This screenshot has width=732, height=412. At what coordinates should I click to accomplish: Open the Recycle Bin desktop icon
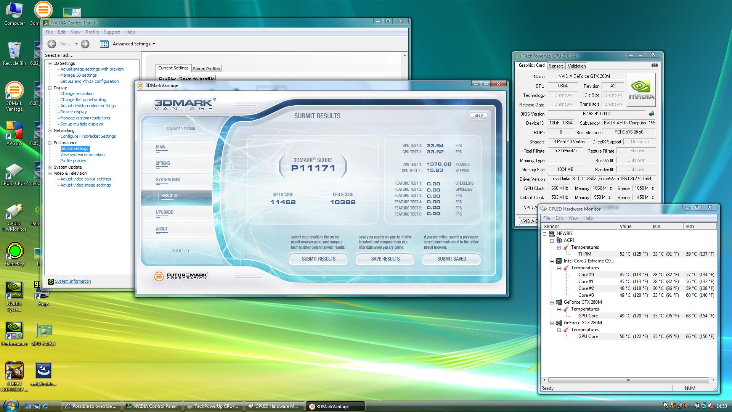[x=14, y=53]
